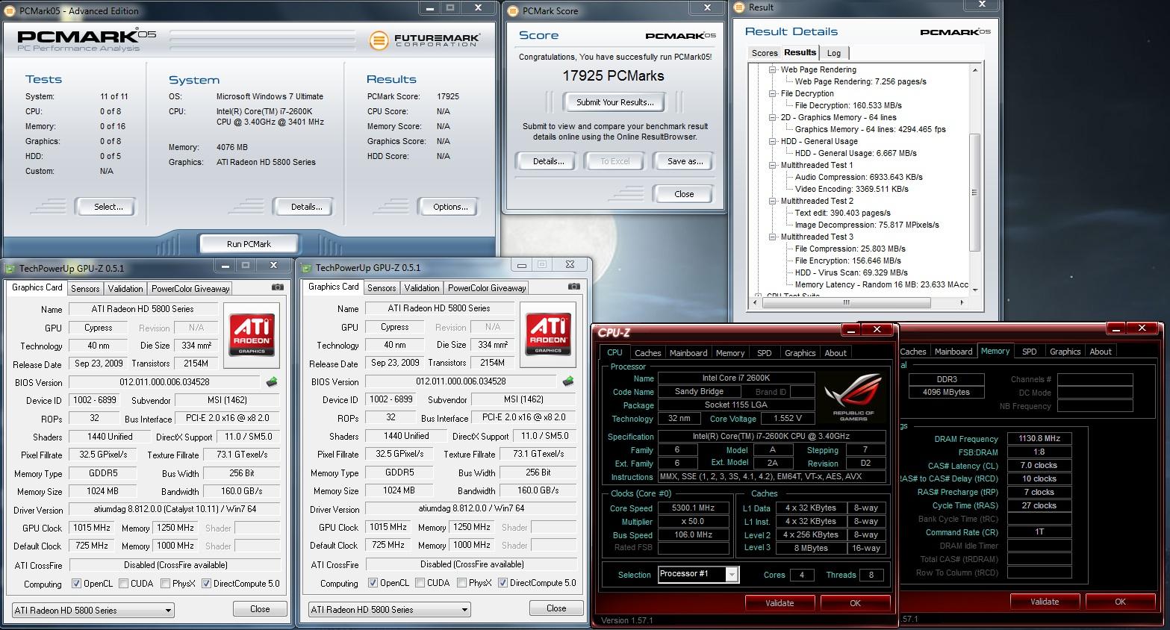Switch to Caches tab in front CPU-Z window
Image resolution: width=1170 pixels, height=630 pixels.
pyautogui.click(x=647, y=353)
